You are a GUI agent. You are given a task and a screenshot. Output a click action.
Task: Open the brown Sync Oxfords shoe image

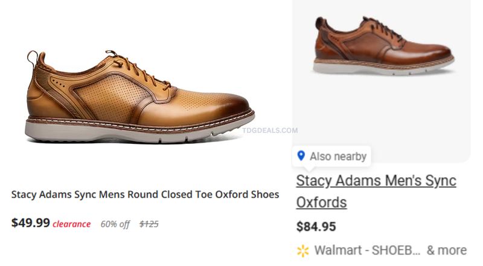pos(383,45)
